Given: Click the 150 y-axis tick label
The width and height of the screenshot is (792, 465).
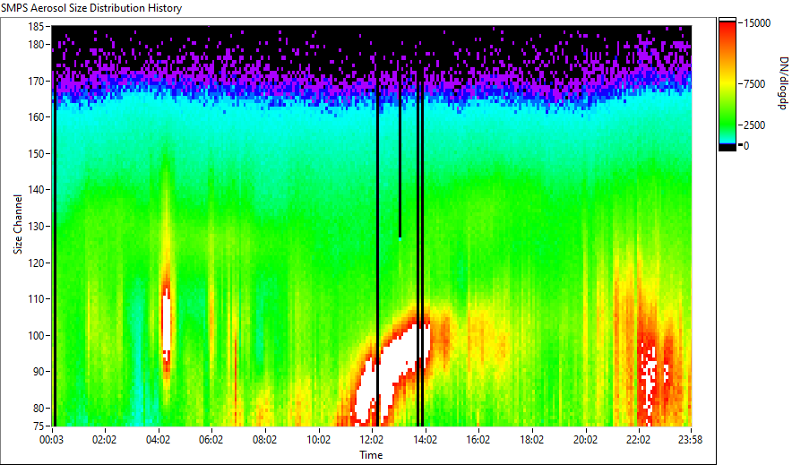Looking at the screenshot, I should (x=35, y=153).
